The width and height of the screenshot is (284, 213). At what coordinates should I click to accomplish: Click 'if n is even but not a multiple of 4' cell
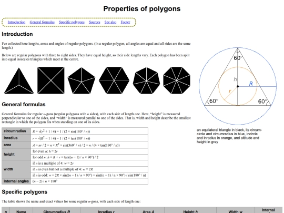pyautogui.click(x=89, y=169)
